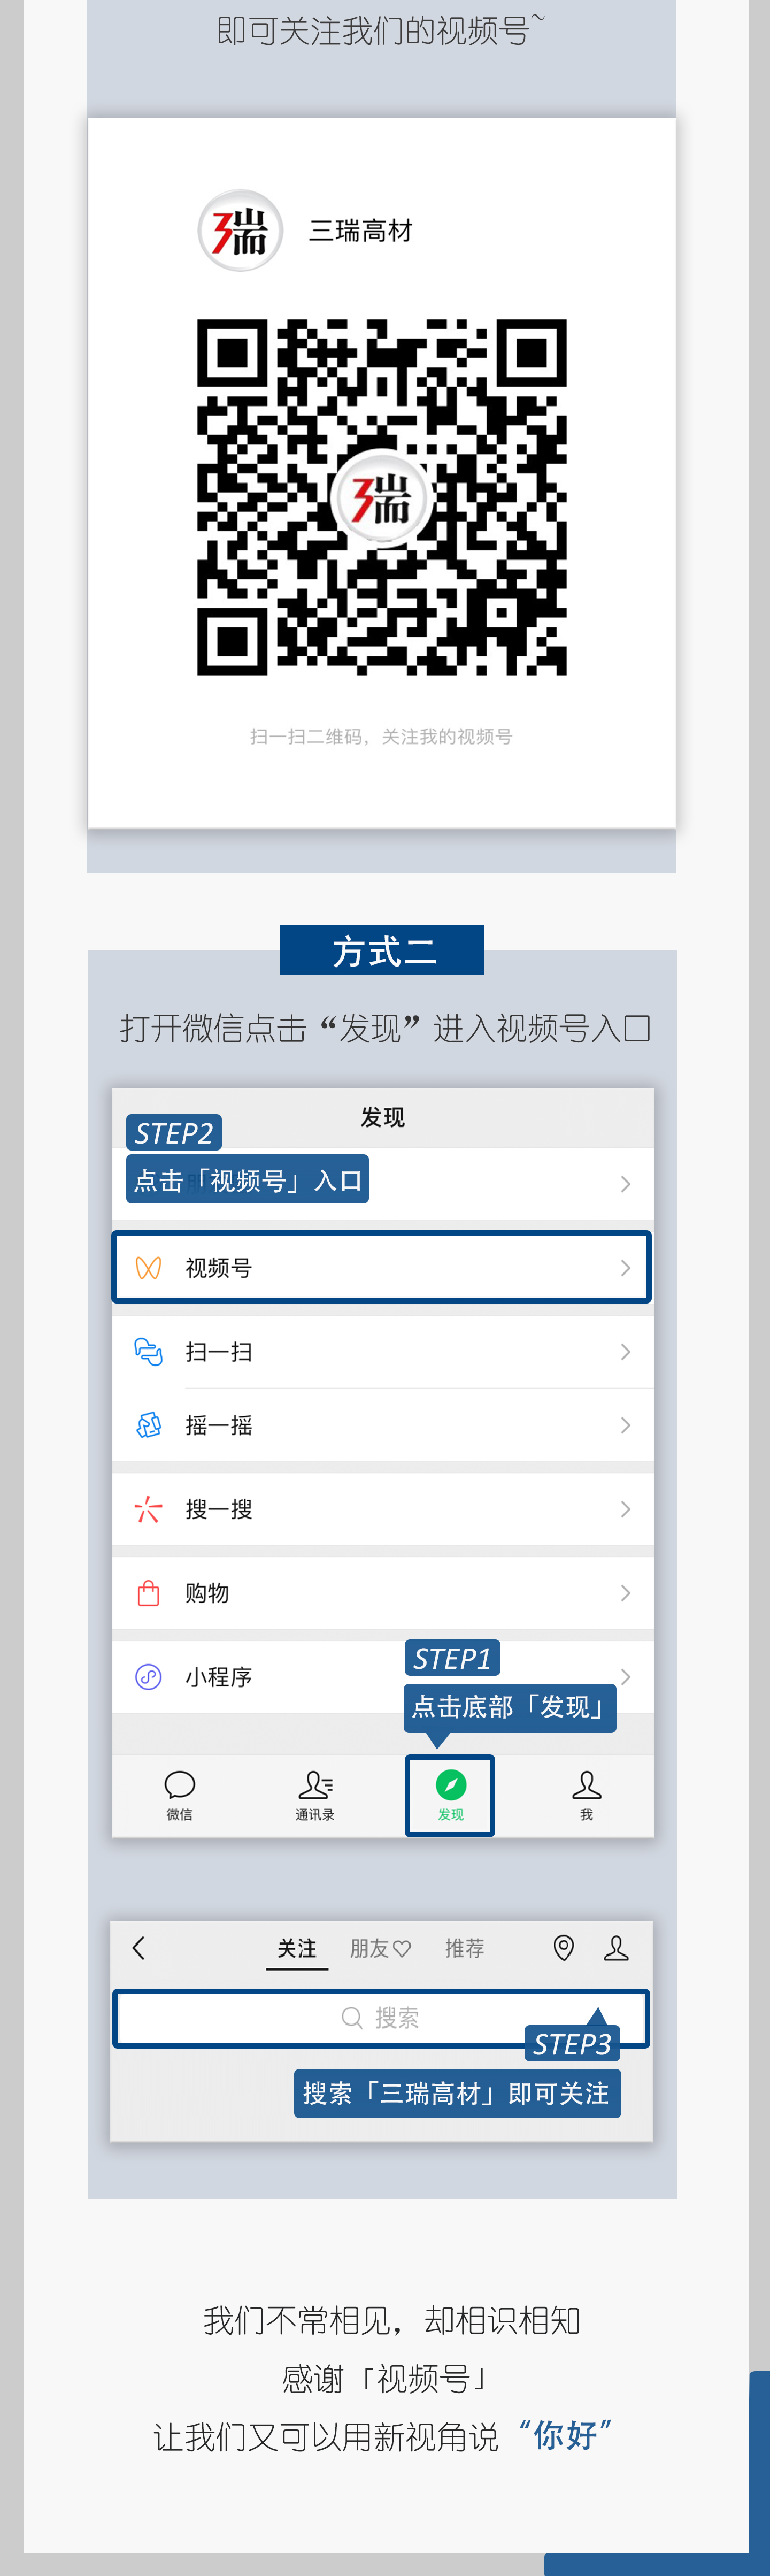The image size is (770, 2576).
Task: Select the 关注 tab
Action: (x=297, y=1948)
